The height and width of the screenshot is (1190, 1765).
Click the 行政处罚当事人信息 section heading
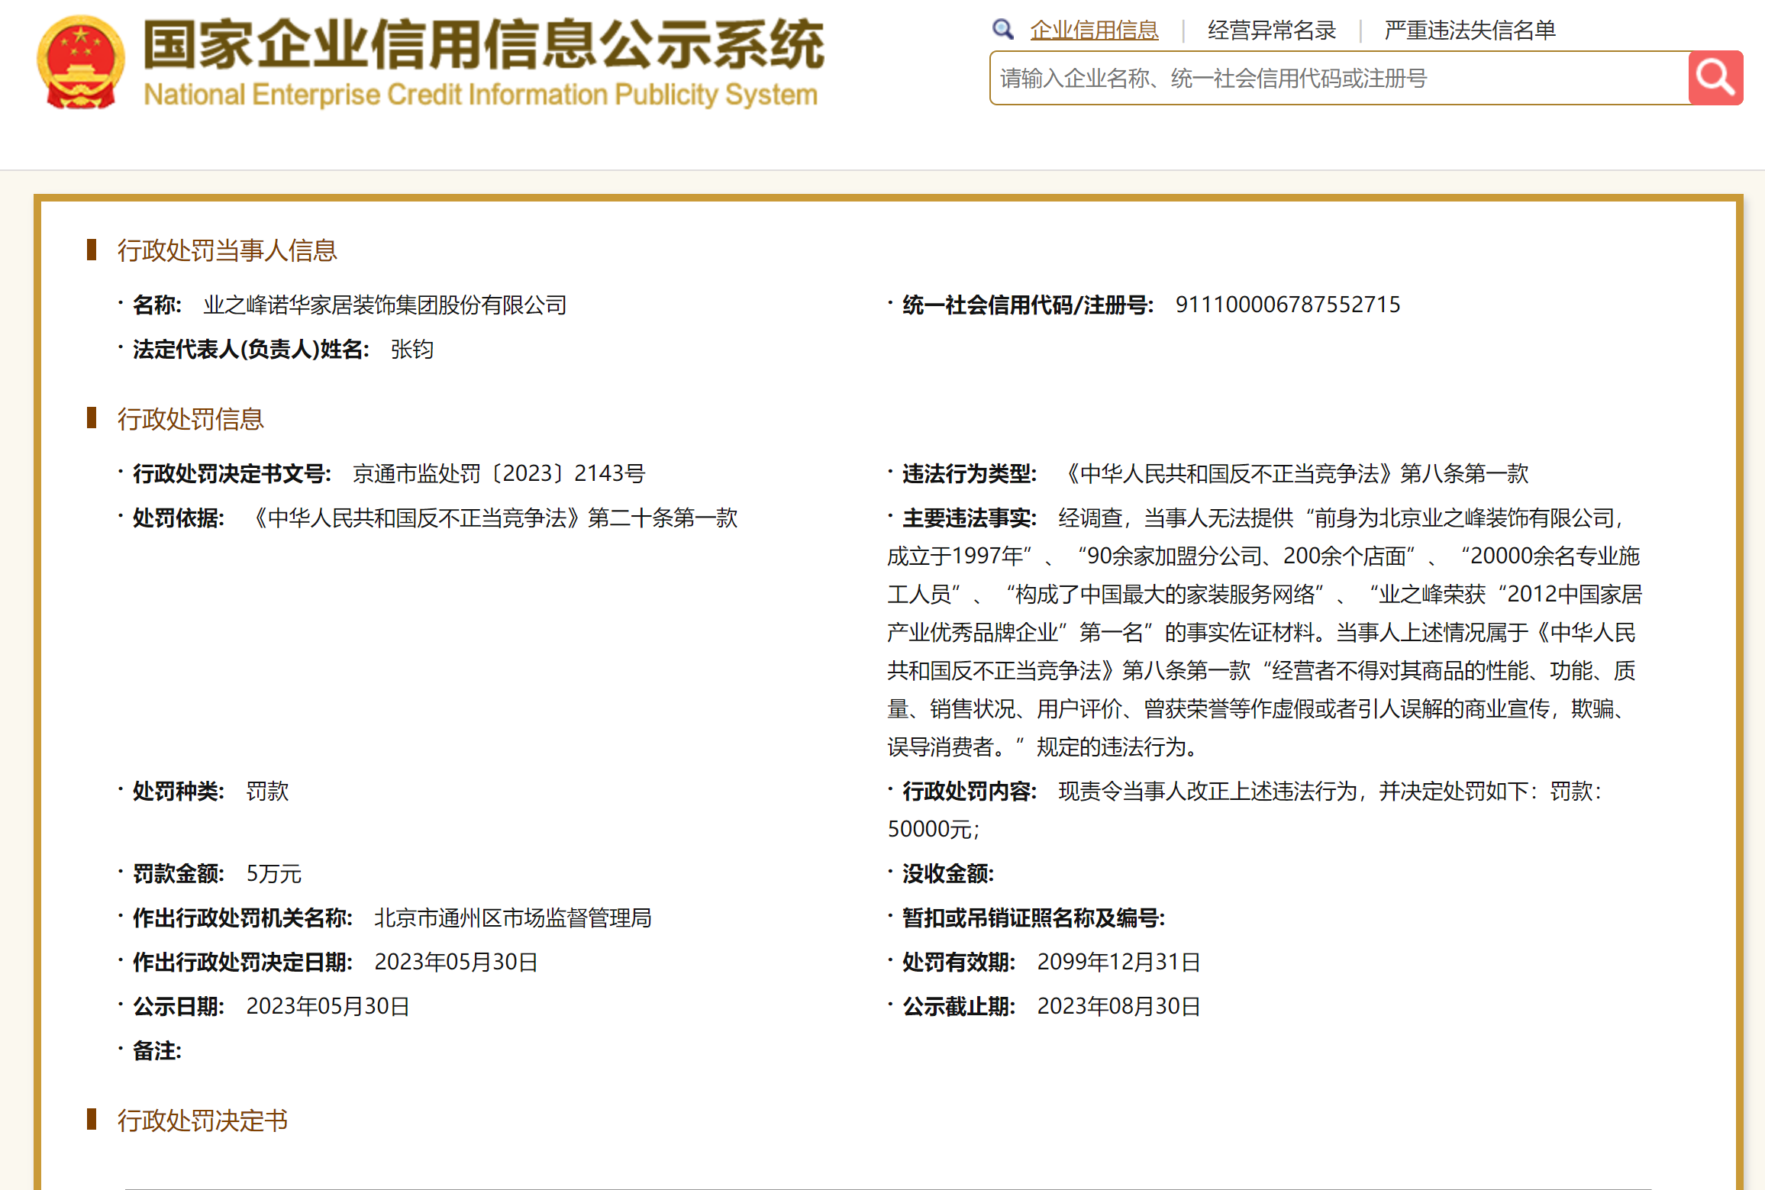[227, 250]
